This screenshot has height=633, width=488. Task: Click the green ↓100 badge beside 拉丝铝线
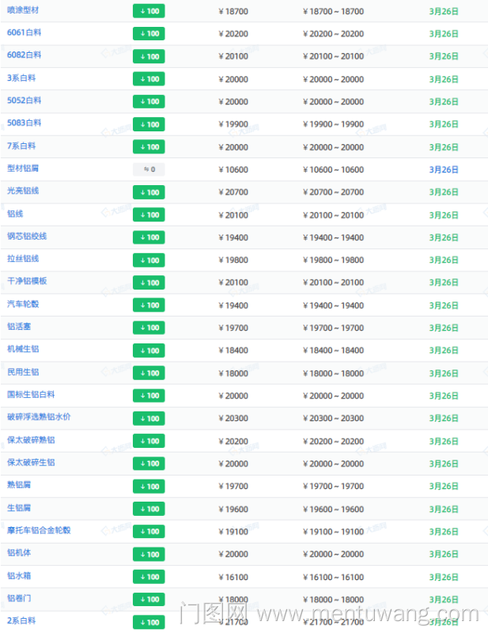pyautogui.click(x=149, y=260)
